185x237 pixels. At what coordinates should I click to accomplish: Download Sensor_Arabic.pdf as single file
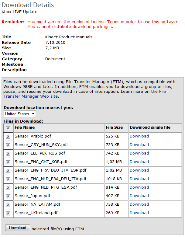click(139, 136)
